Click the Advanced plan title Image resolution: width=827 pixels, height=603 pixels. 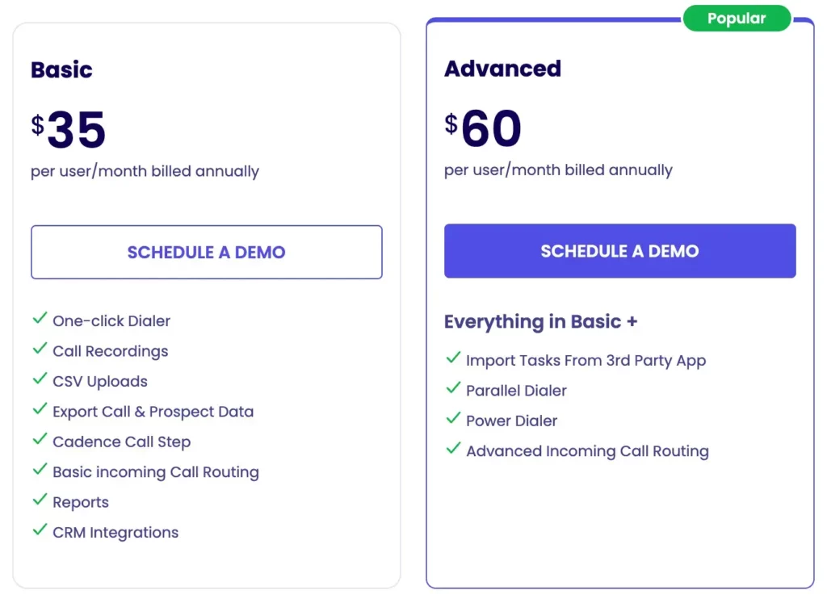tap(502, 69)
